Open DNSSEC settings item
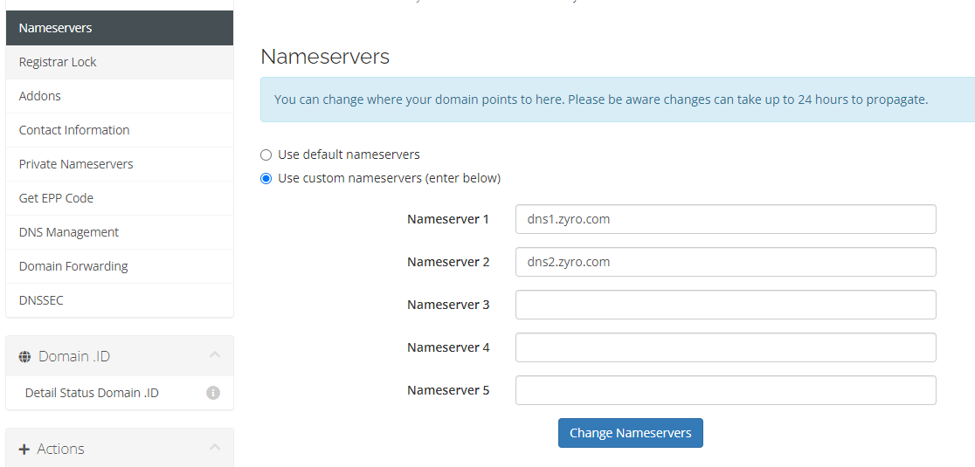The width and height of the screenshot is (975, 467). click(x=120, y=300)
